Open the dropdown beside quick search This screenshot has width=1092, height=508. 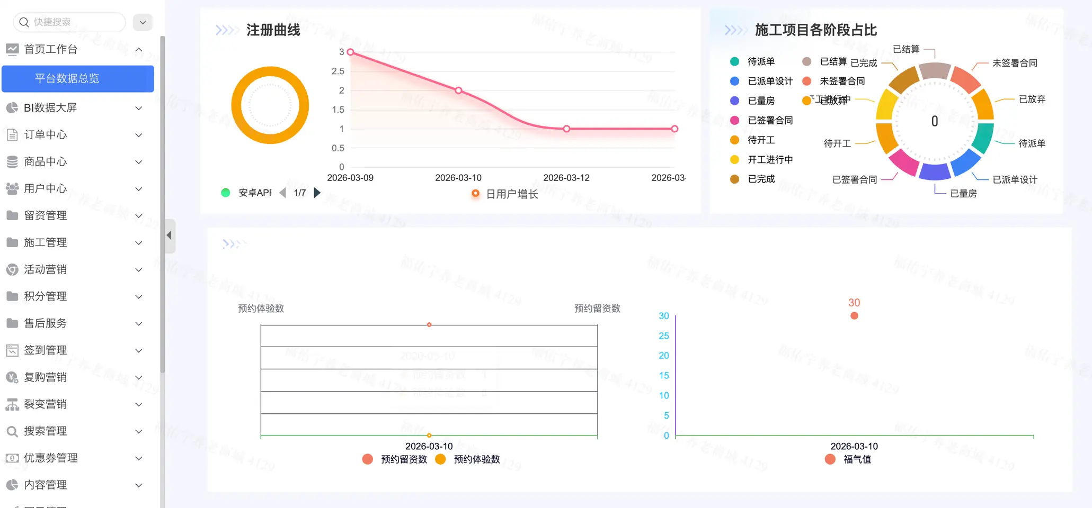coord(143,22)
